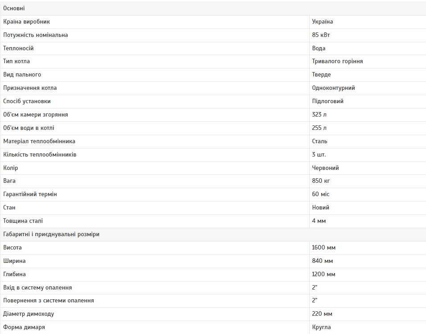Click the "Тривалого горіння" boiler type value
426x334 pixels.
tap(337, 61)
